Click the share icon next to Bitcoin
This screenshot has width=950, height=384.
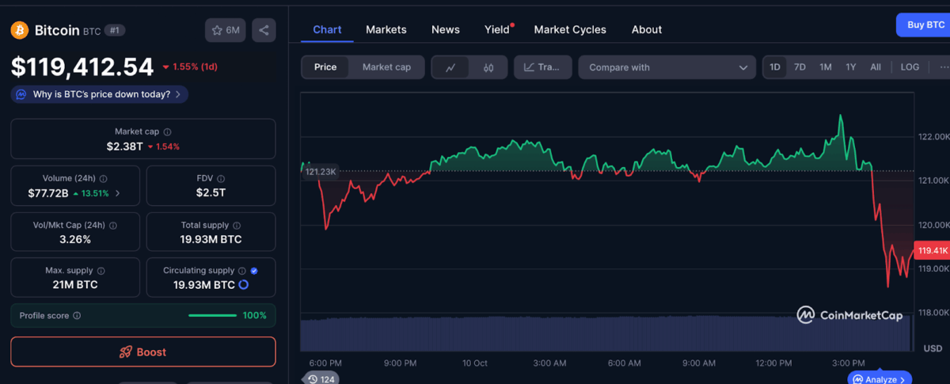(264, 31)
